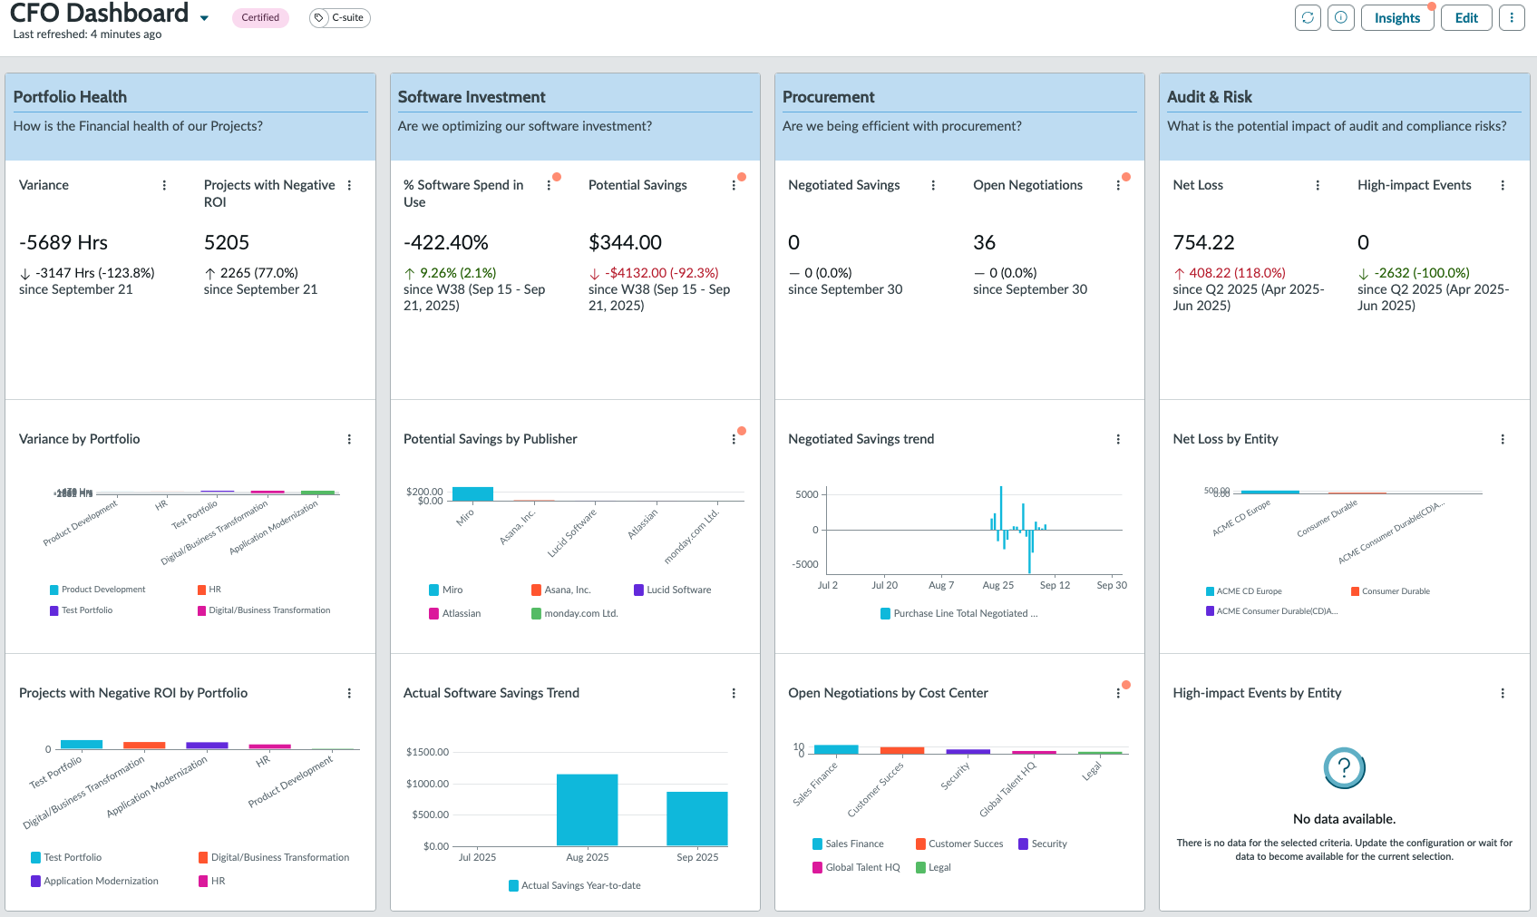Open Negotiated Savings trend chart menu
The width and height of the screenshot is (1537, 917).
(x=1118, y=439)
